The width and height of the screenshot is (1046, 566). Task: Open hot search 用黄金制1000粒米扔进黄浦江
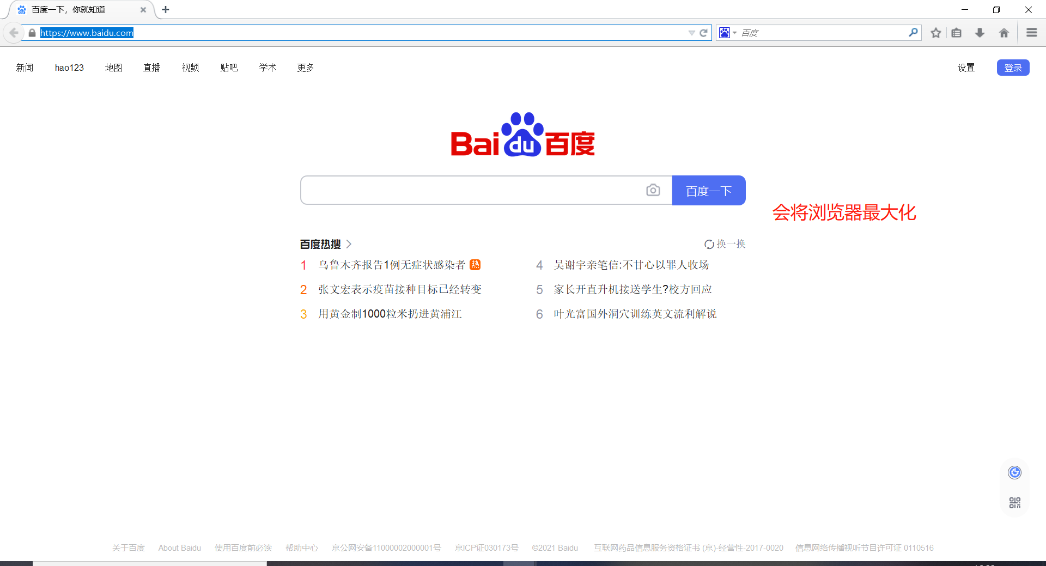coord(390,314)
